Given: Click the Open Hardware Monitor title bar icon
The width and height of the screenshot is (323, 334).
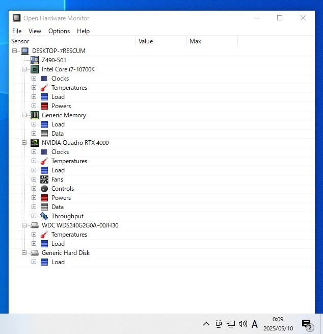Looking at the screenshot, I should click(17, 18).
